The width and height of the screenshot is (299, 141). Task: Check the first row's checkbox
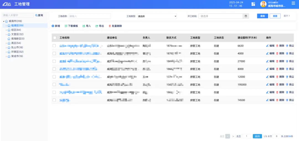pyautogui.click(x=54, y=46)
